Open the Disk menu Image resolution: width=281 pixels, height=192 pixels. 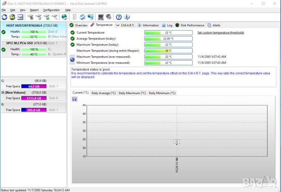coord(13,10)
